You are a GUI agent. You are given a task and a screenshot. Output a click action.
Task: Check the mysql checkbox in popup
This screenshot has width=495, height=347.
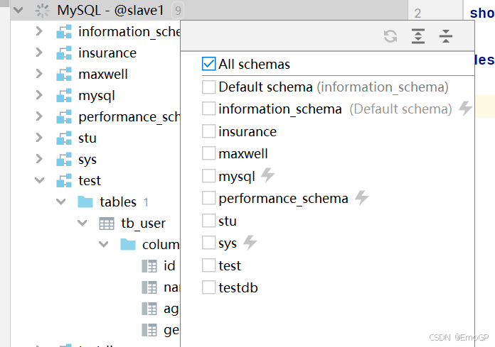[x=208, y=176]
